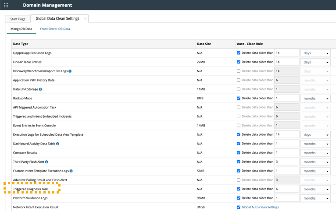Select the MongoDB Data tab
Viewport: 336px width, 211px height.
point(21,29)
